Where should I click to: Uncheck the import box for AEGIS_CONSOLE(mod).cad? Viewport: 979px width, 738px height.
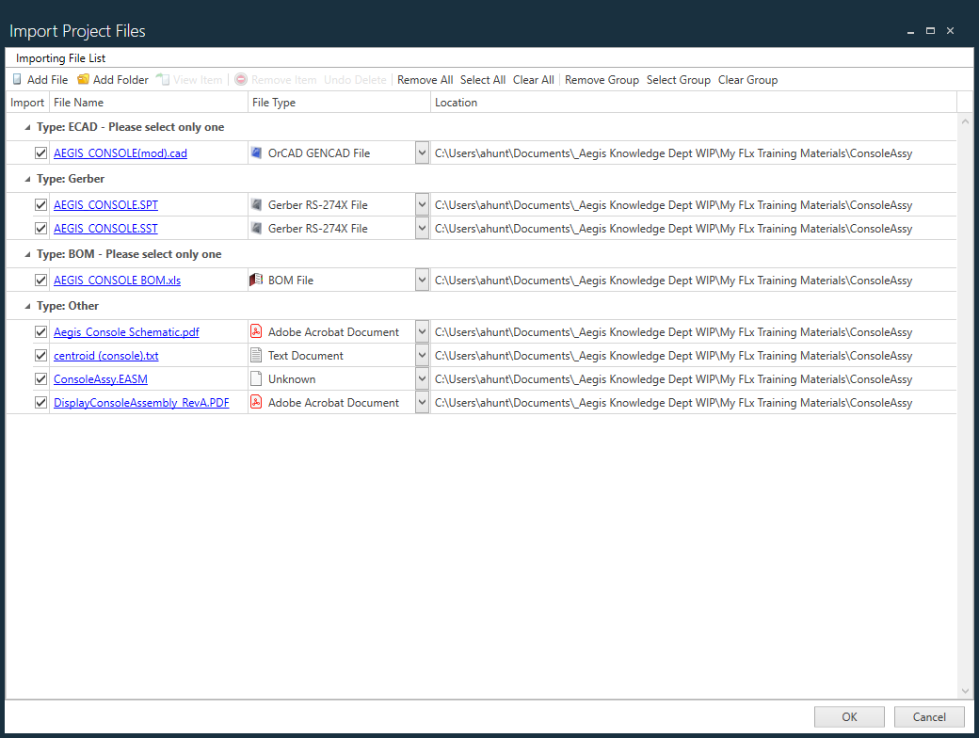(x=40, y=152)
